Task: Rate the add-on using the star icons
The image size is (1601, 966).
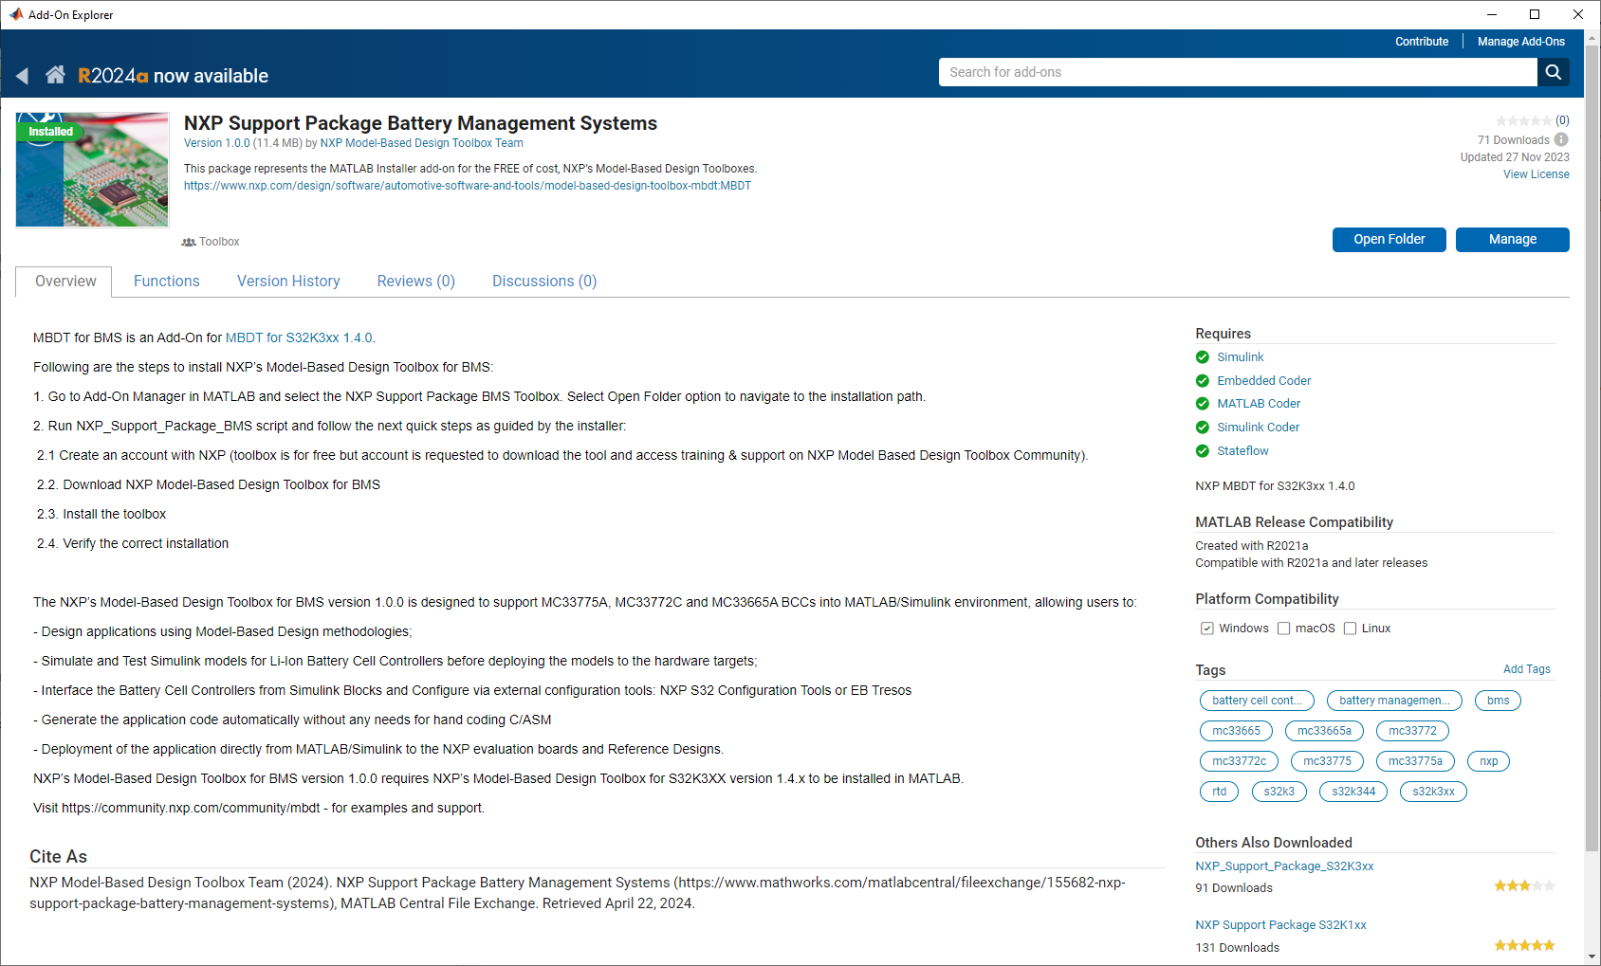Action: [x=1524, y=120]
